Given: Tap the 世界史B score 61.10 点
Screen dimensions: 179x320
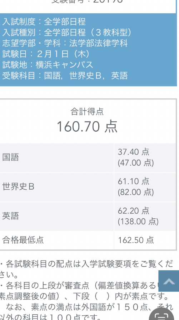Looking at the screenshot, I should pos(134,181).
